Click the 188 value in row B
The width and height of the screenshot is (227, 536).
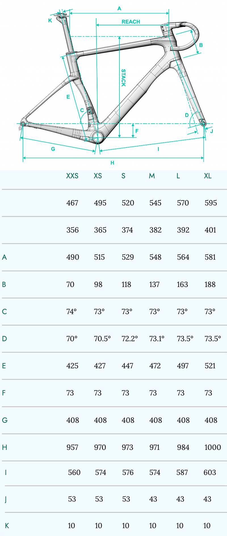point(210,284)
